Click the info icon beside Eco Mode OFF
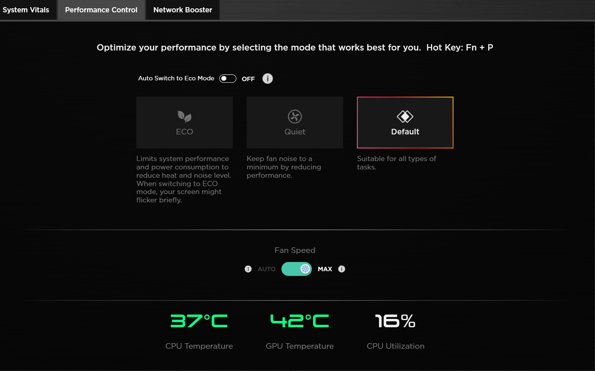The image size is (595, 371). tap(268, 79)
